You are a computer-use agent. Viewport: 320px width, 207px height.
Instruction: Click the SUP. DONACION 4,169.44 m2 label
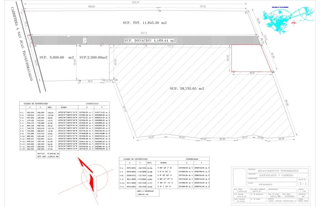(x=150, y=41)
